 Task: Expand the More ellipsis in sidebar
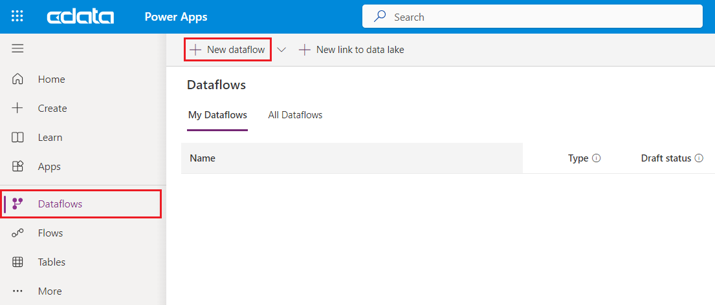[18, 291]
